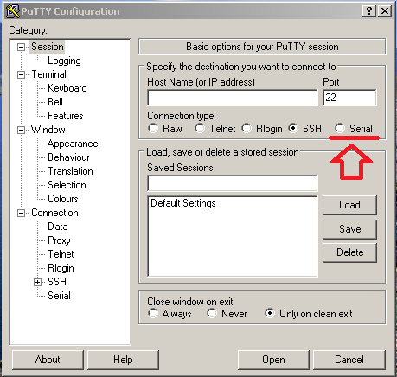The image size is (397, 377).
Task: Select Default Settings in saved sessions list
Action: point(183,203)
